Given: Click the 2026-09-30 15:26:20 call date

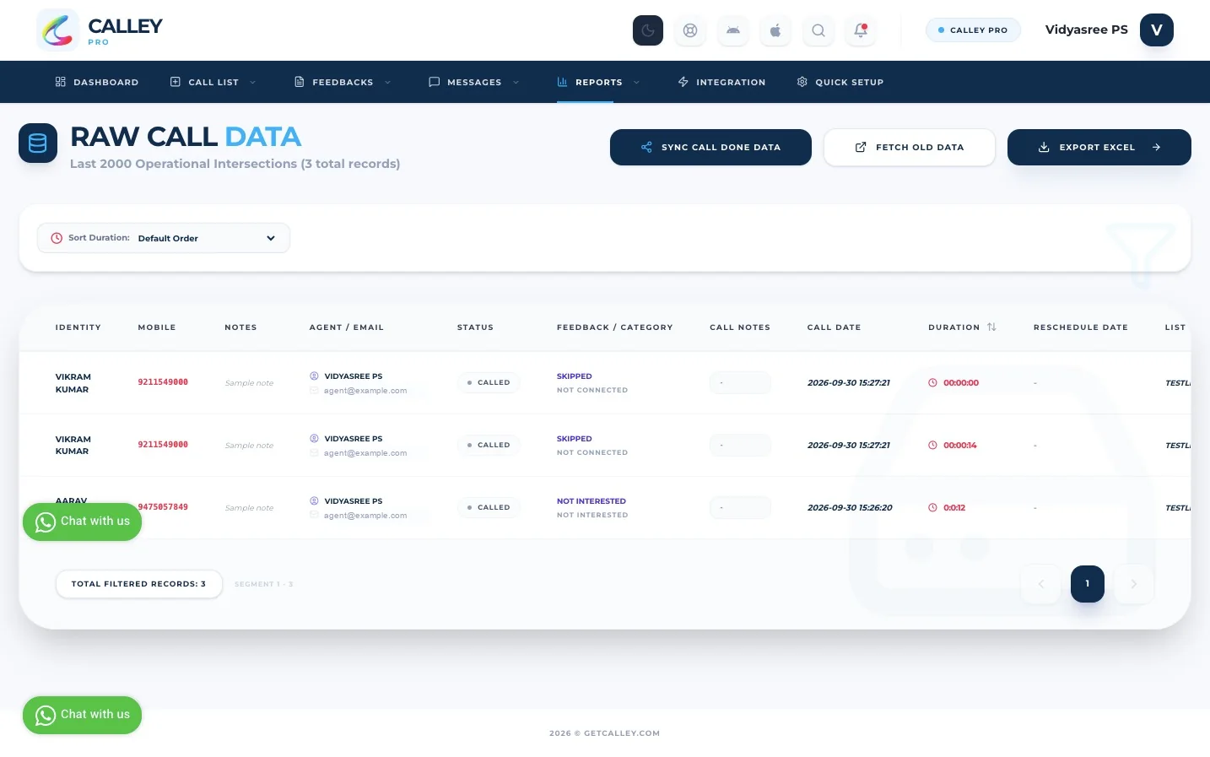Looking at the screenshot, I should (850, 508).
